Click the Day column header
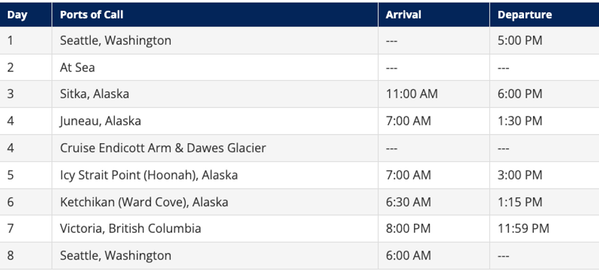 [17, 15]
